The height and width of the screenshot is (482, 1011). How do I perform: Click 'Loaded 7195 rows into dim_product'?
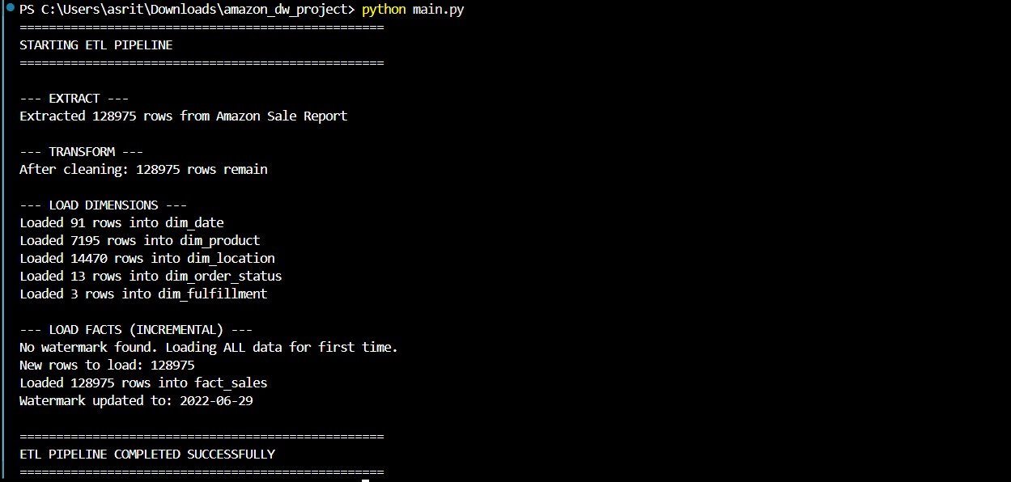(x=140, y=241)
